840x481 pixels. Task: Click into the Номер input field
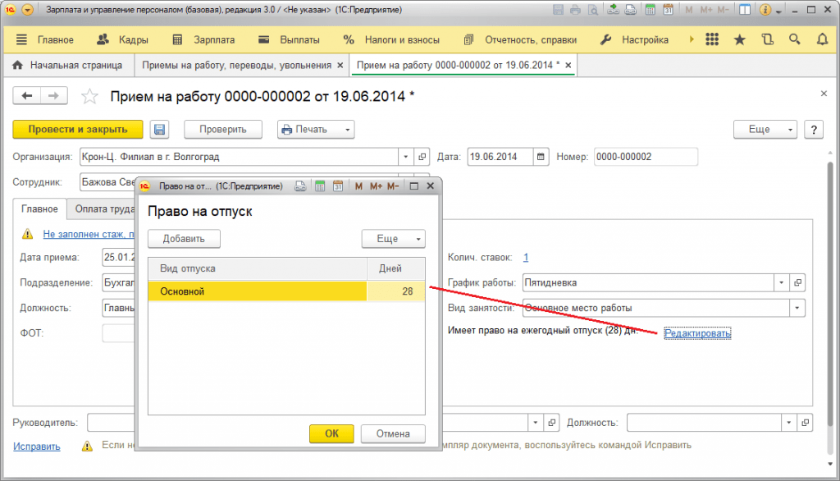[x=646, y=157]
